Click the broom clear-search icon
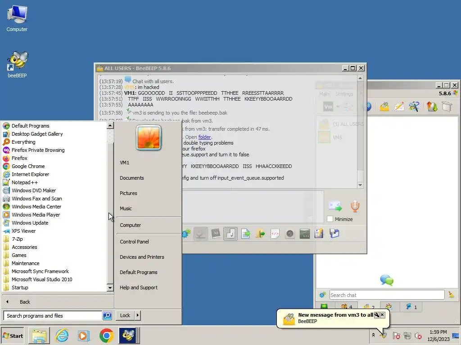Image resolution: width=461 pixels, height=345 pixels. click(451, 295)
